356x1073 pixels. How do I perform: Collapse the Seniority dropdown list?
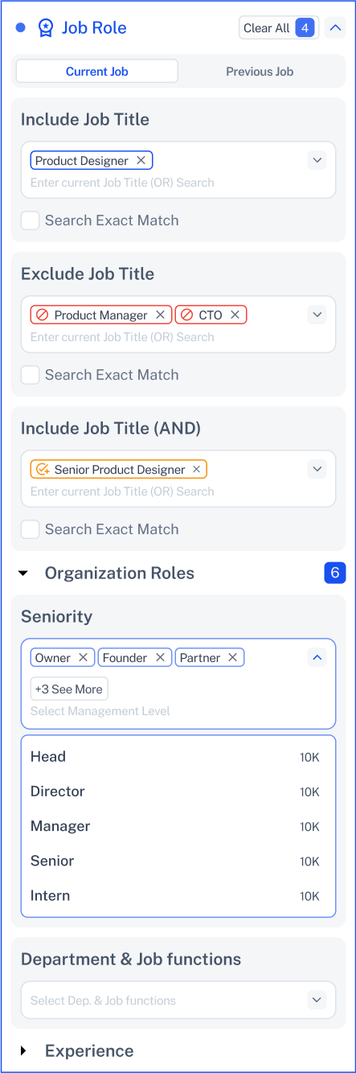(x=317, y=658)
